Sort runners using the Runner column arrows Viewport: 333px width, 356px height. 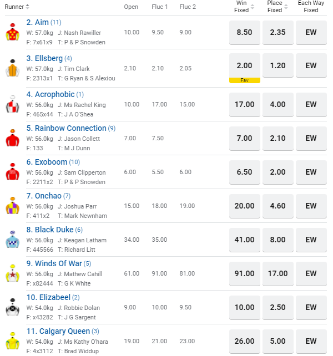tap(28, 7)
